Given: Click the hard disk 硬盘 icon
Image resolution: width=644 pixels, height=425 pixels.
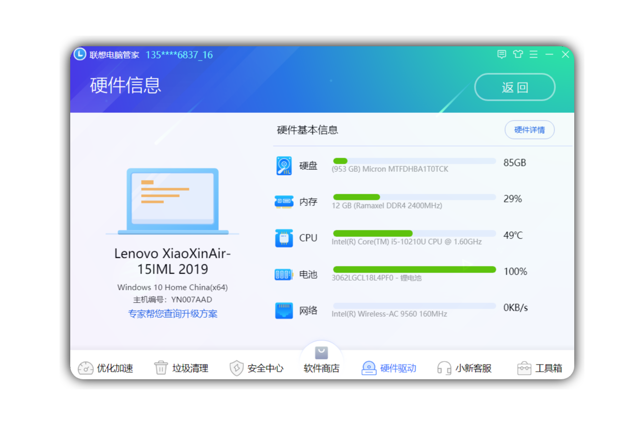Looking at the screenshot, I should click(x=284, y=166).
